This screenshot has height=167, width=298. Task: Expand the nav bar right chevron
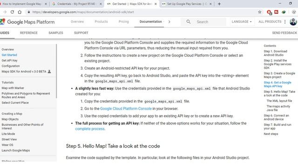tap(169, 22)
